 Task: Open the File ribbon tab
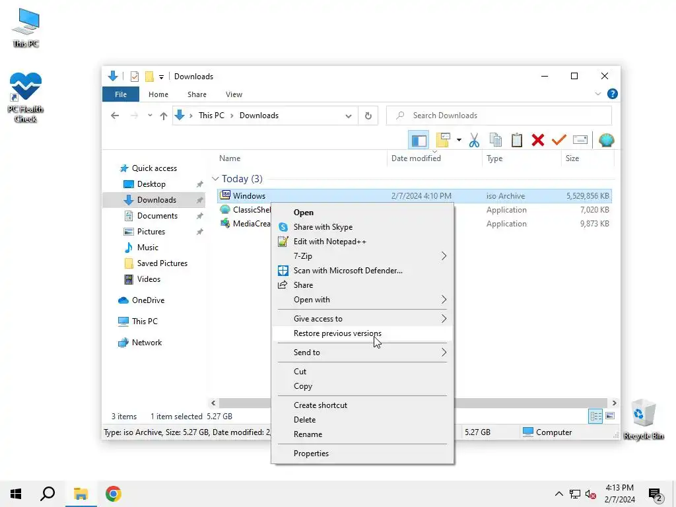(x=121, y=94)
